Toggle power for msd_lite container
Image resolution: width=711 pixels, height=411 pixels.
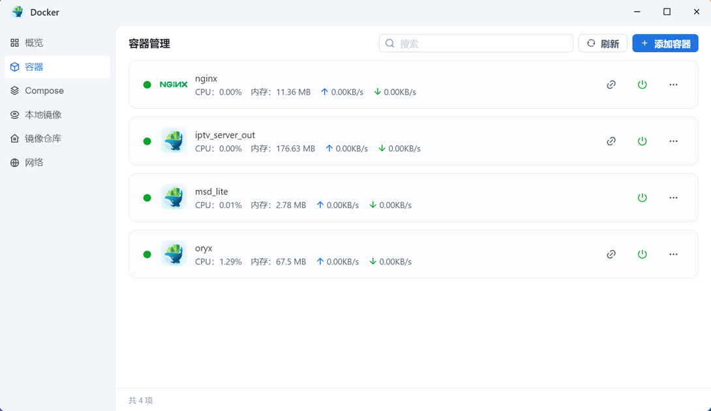pyautogui.click(x=642, y=198)
